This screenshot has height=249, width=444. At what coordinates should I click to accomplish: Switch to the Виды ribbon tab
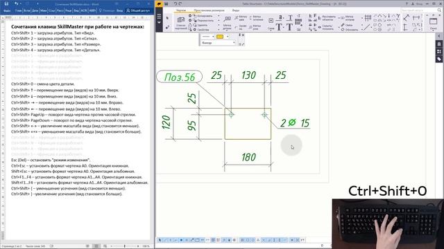[x=236, y=10]
